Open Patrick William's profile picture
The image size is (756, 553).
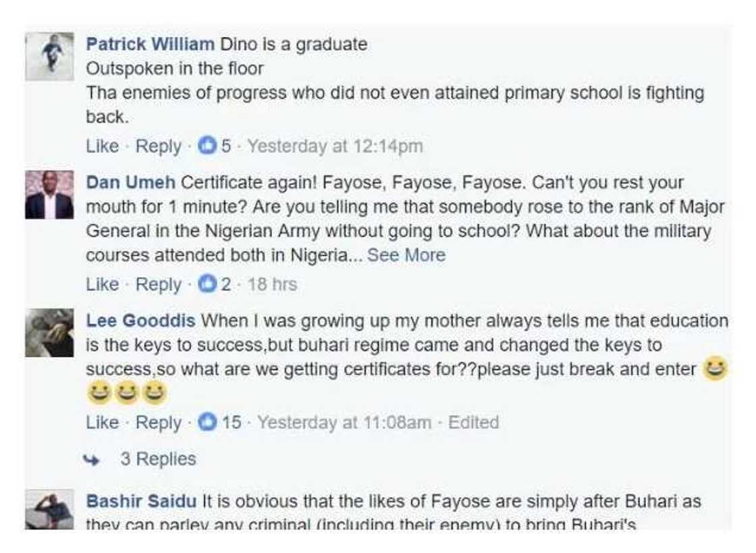49,57
